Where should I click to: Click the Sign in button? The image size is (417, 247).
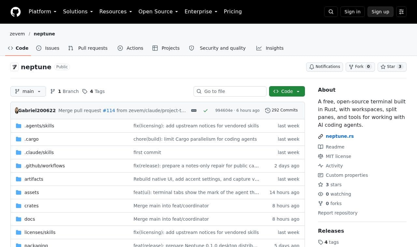(x=352, y=12)
